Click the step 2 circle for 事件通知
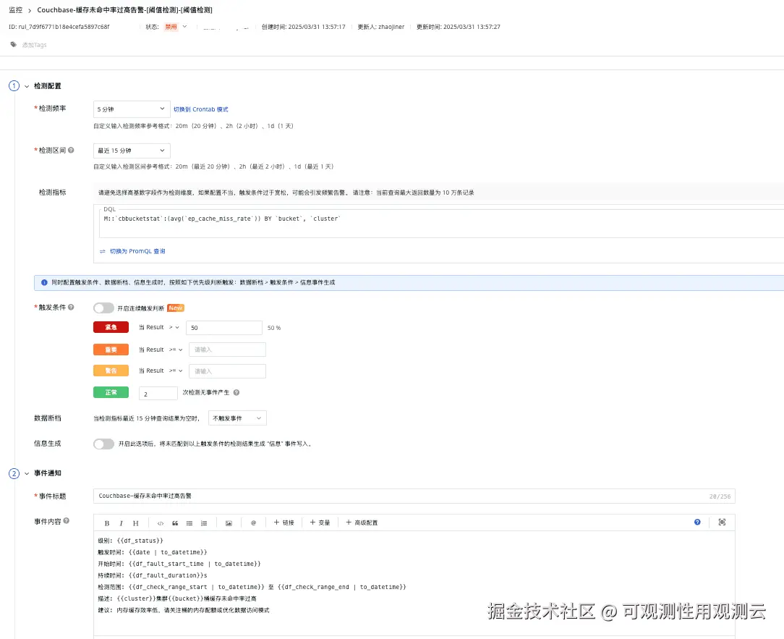Screen dimensions: 784x639 click(x=14, y=473)
